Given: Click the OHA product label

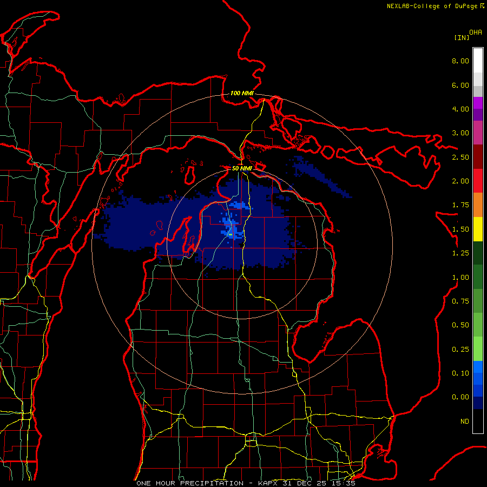Looking at the screenshot, I should [x=476, y=32].
